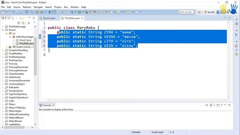Maximize the Package Explorer panel

pyautogui.click(x=34, y=18)
